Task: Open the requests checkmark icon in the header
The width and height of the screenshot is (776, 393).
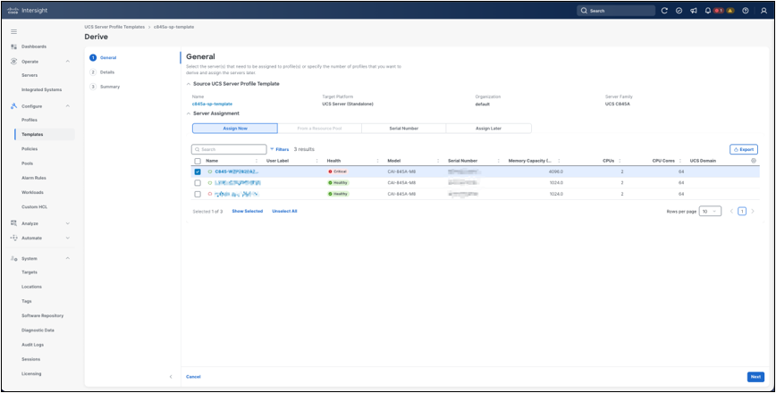Action: [679, 11]
